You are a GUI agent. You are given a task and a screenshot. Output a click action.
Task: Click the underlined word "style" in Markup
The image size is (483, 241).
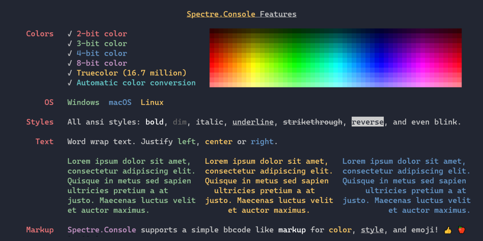tap(372, 230)
